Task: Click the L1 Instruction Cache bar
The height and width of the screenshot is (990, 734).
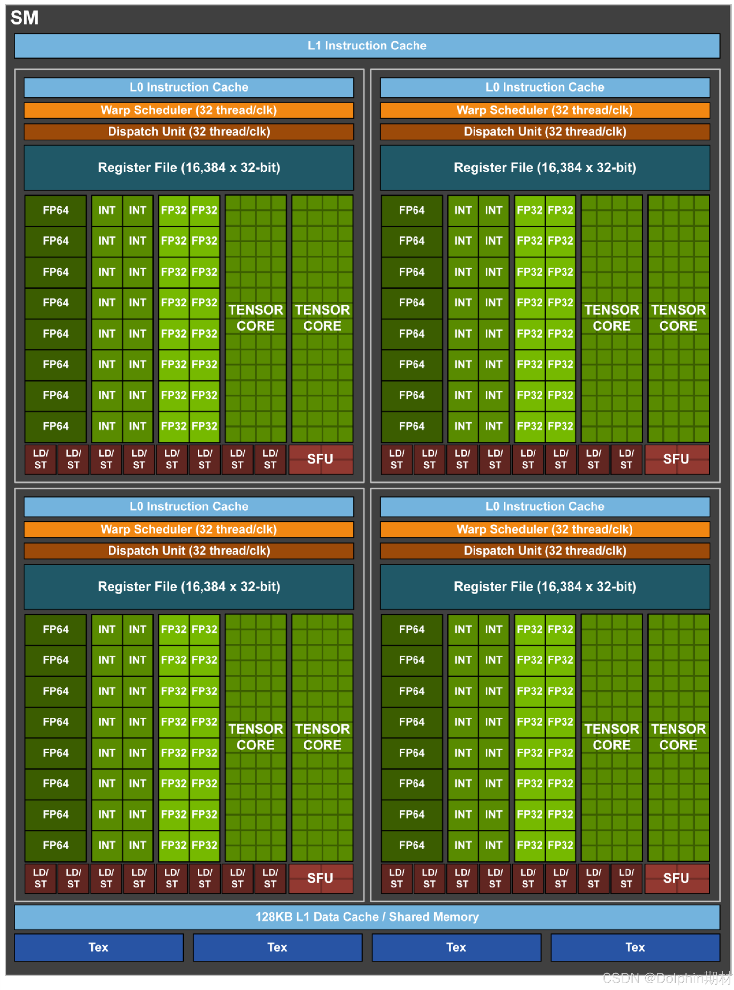Action: (367, 46)
